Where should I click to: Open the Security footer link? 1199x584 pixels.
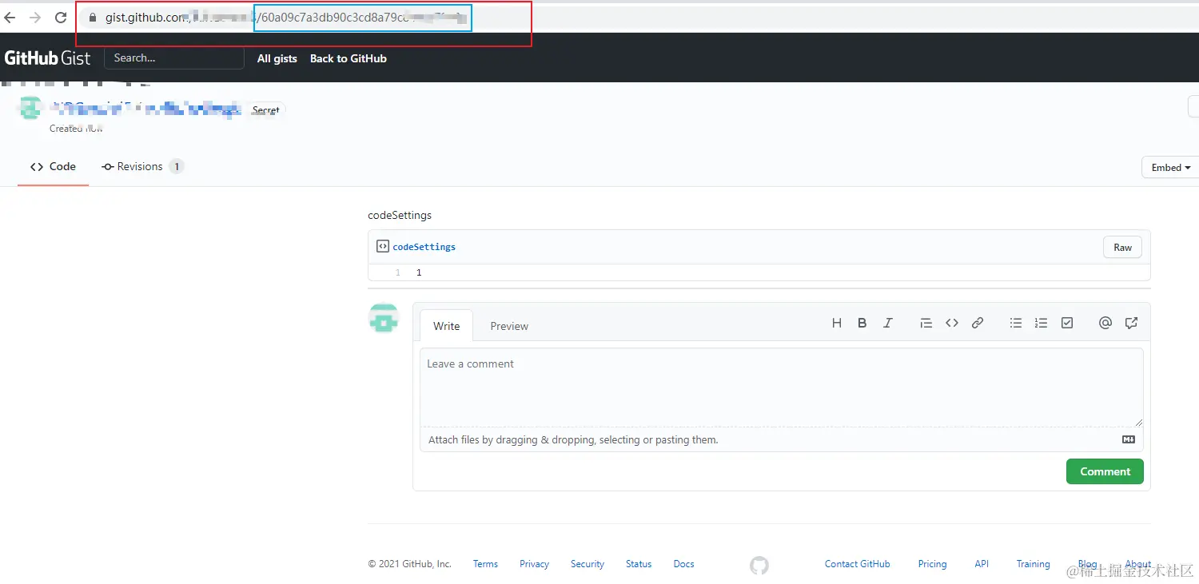pos(588,564)
